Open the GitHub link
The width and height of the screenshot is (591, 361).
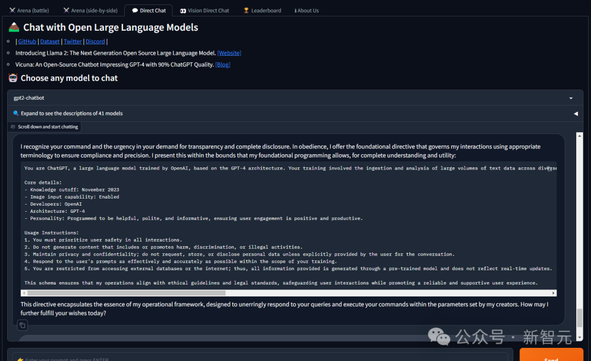pos(27,42)
